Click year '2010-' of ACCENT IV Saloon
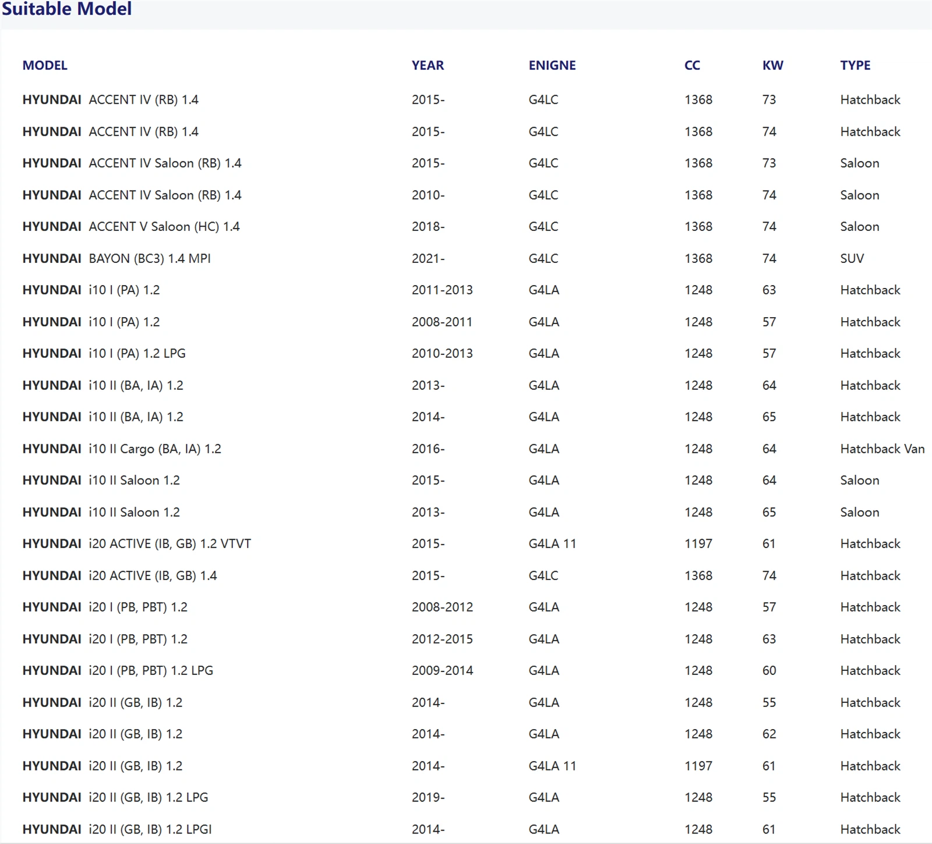Screen dimensions: 932x844 pyautogui.click(x=428, y=195)
